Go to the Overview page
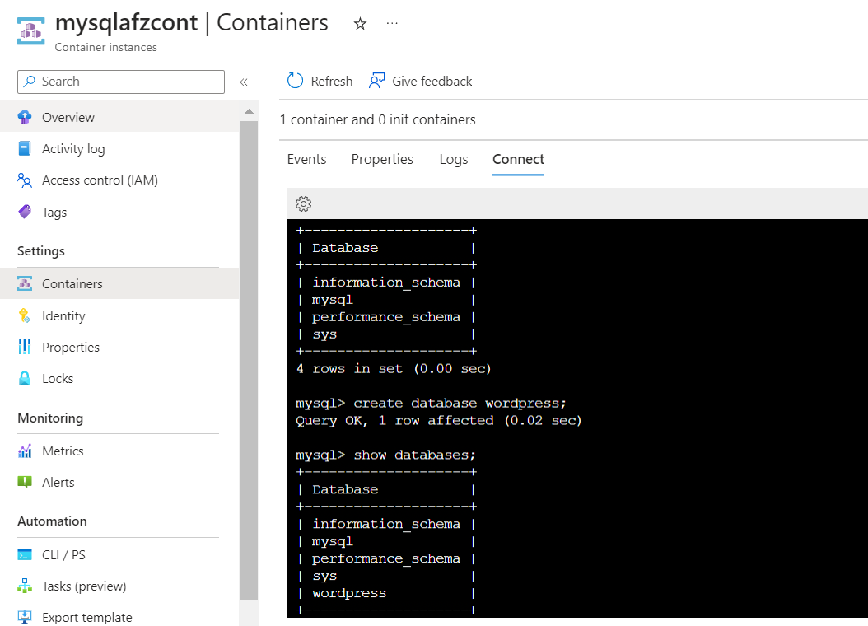 click(68, 118)
